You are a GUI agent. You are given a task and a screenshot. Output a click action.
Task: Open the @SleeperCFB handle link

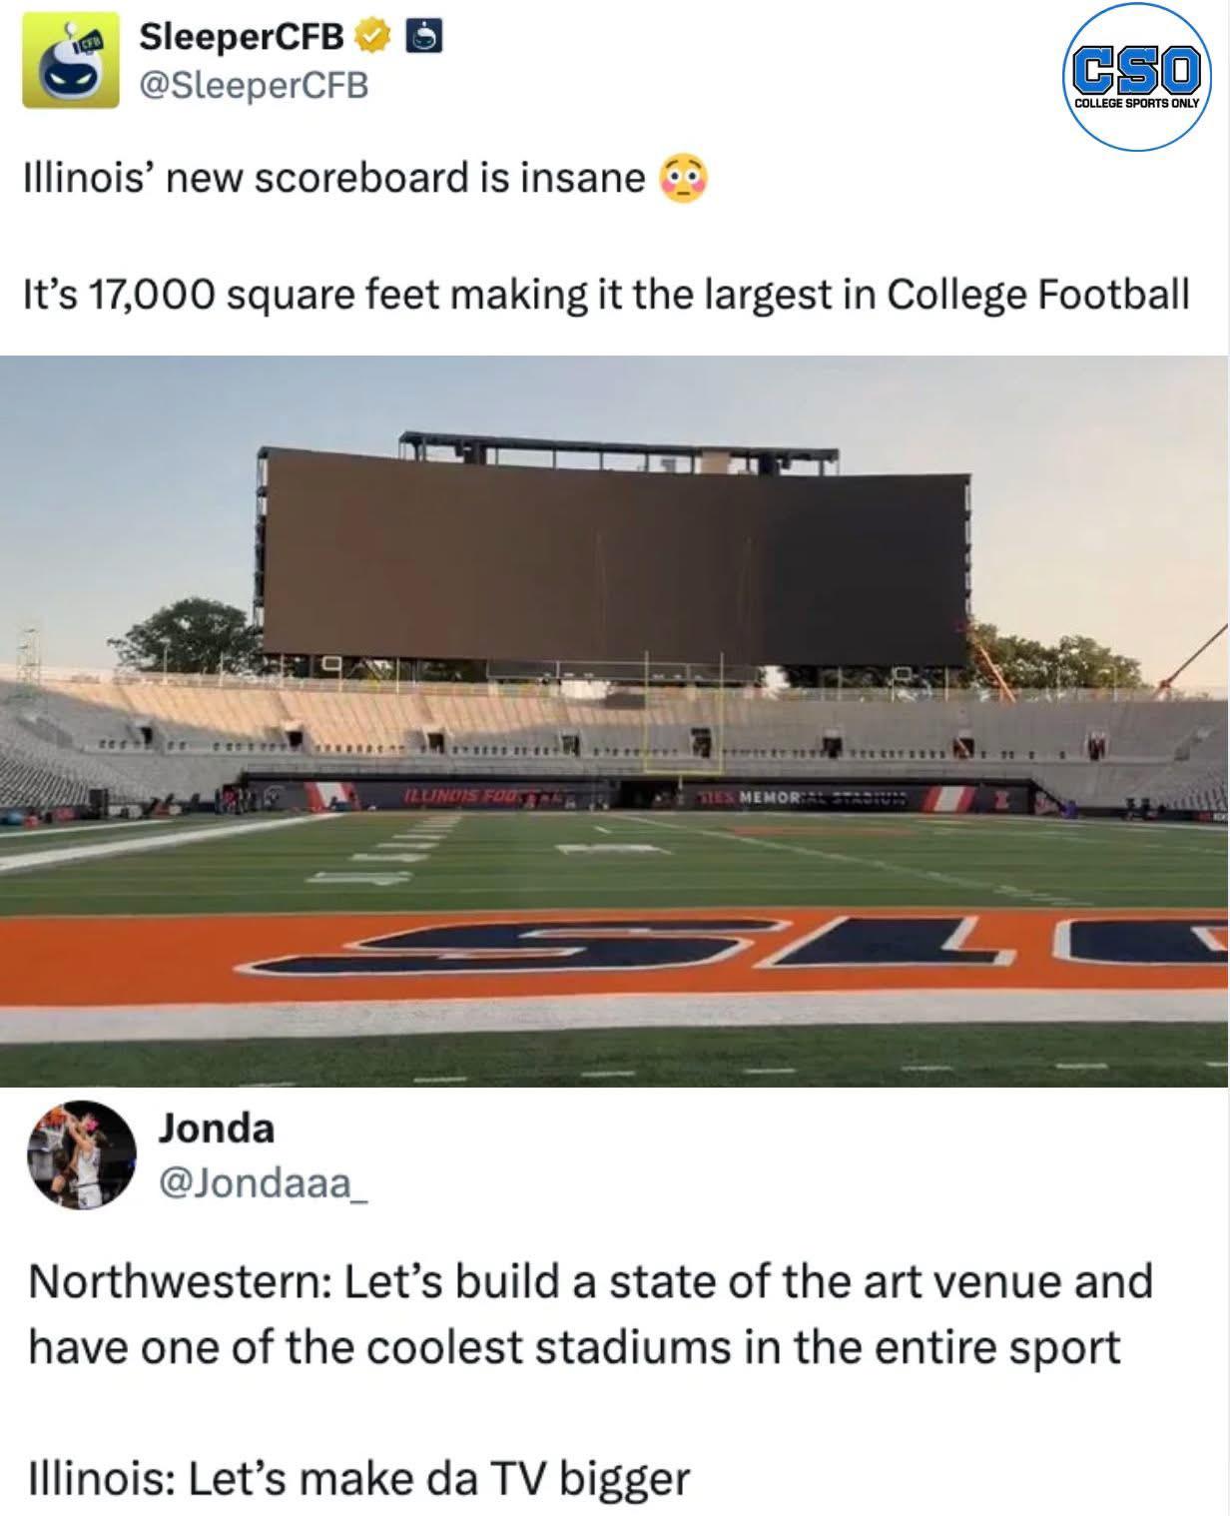coord(254,86)
